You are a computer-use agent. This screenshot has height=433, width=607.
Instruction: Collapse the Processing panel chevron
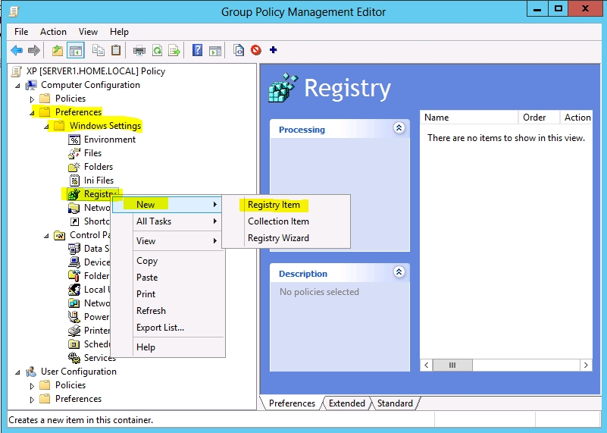pyautogui.click(x=399, y=128)
